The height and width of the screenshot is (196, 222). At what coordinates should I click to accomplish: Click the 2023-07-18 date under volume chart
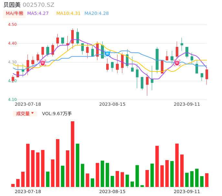(28, 191)
